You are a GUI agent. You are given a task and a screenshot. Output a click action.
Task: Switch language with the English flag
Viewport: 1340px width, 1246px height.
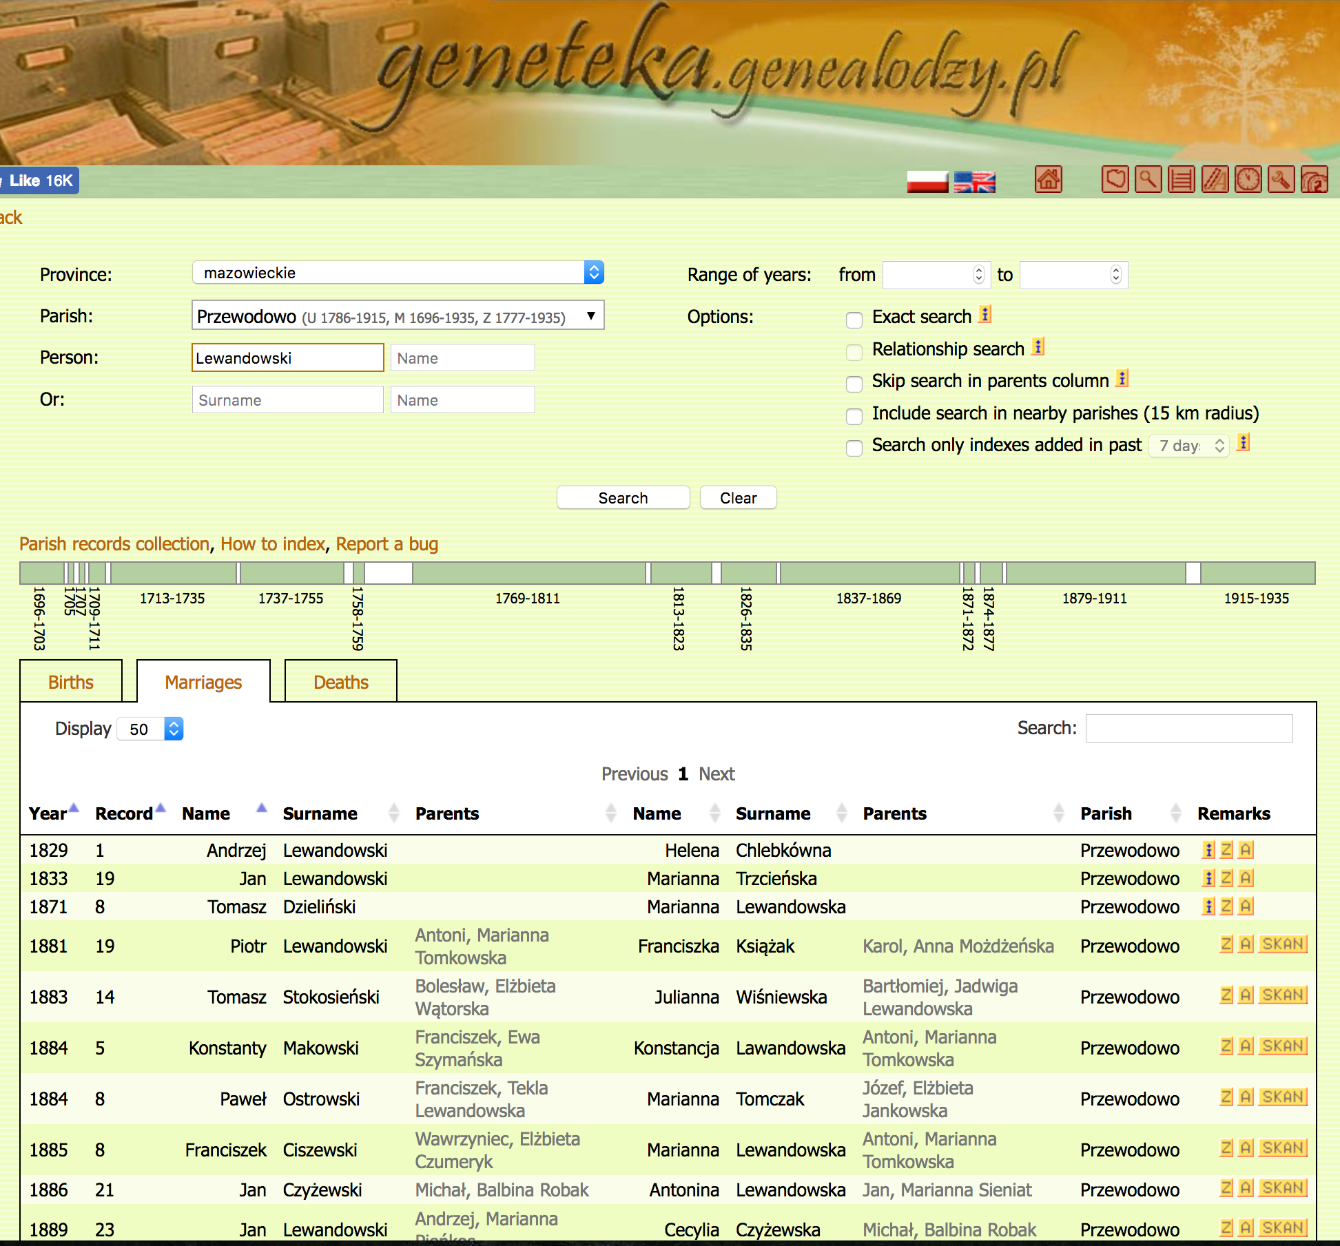pos(974,181)
